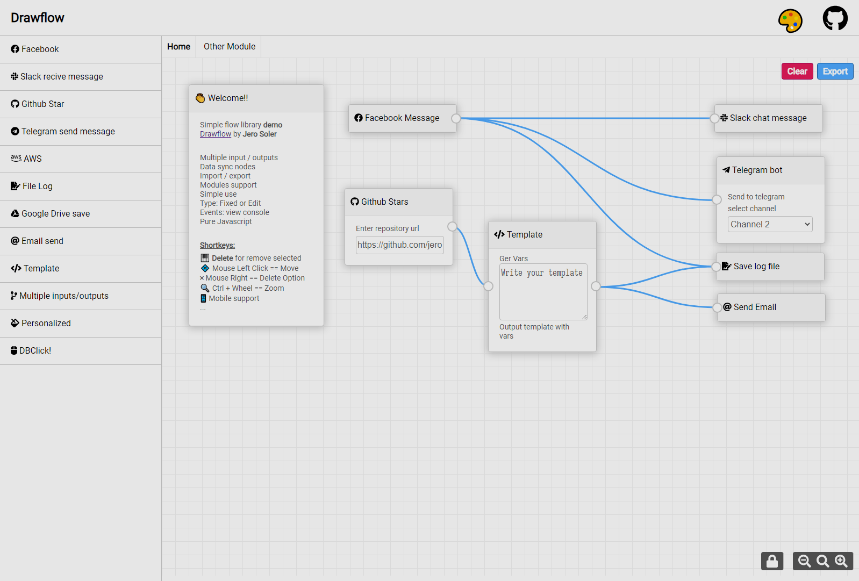Click the Slack chat message input connector
Screen dimensions: 859x581
tap(714, 118)
